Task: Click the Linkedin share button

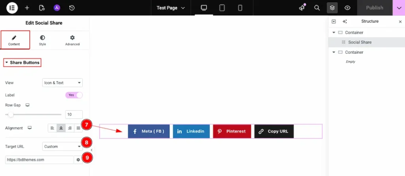Action: coord(191,131)
